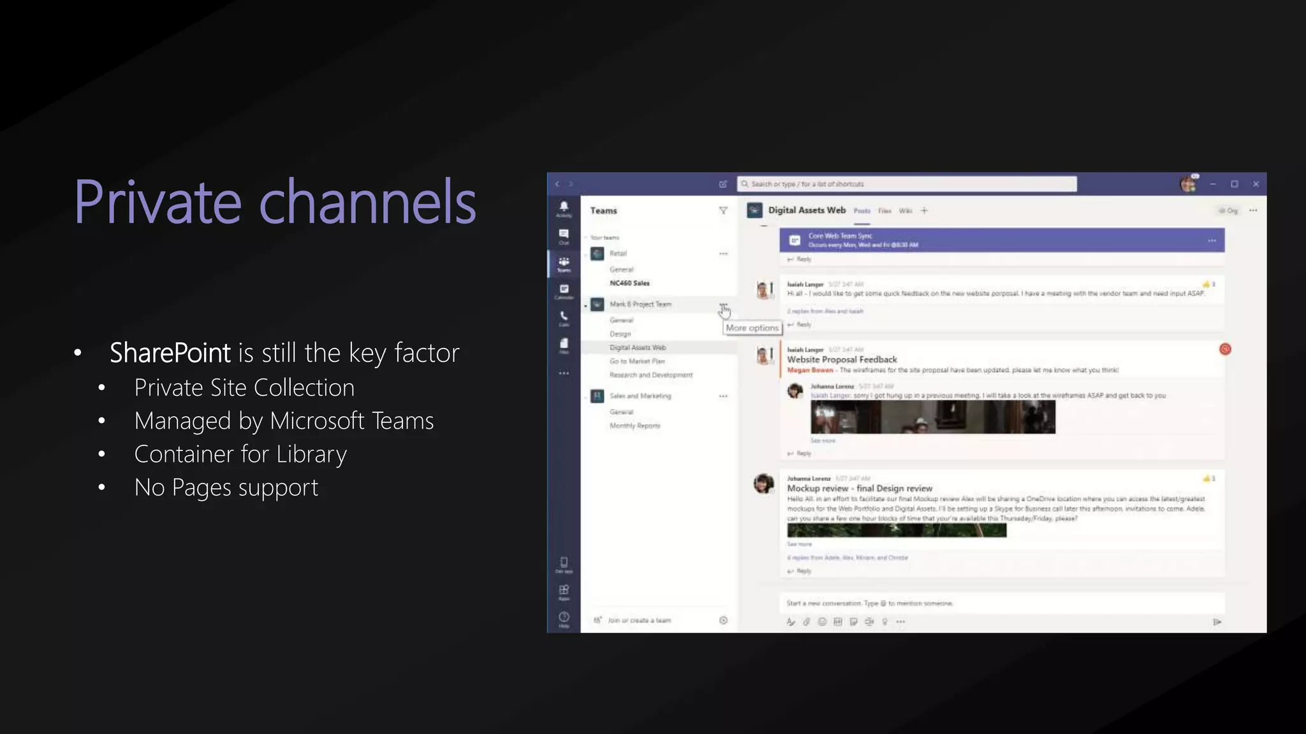
Task: Click Join or create a team
Action: pyautogui.click(x=639, y=621)
